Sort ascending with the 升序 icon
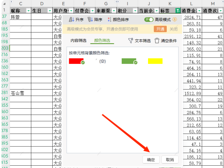The width and height of the screenshot is (224, 168). [x=71, y=20]
